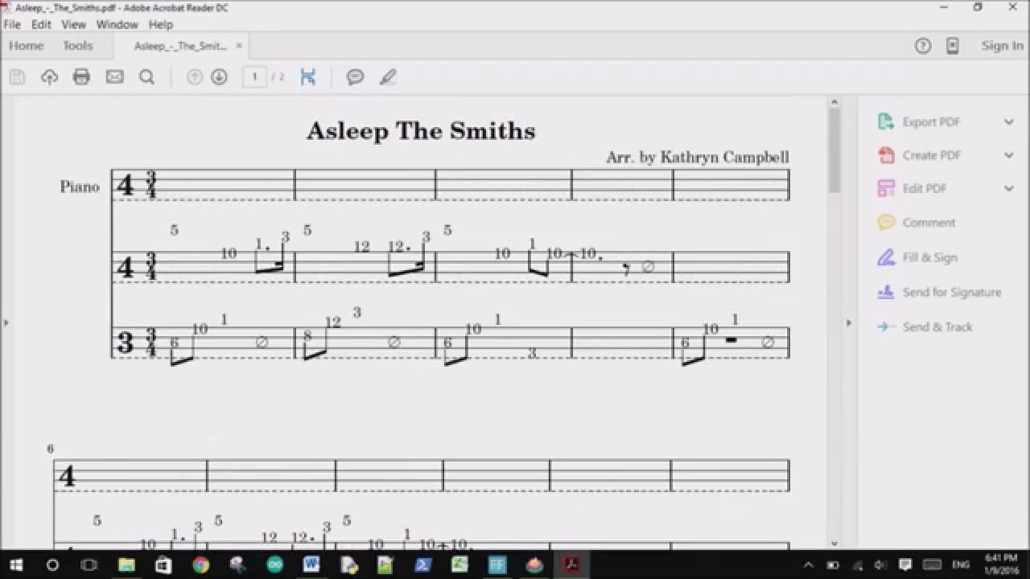Open Cortana search circle
The height and width of the screenshot is (579, 1030).
point(52,565)
